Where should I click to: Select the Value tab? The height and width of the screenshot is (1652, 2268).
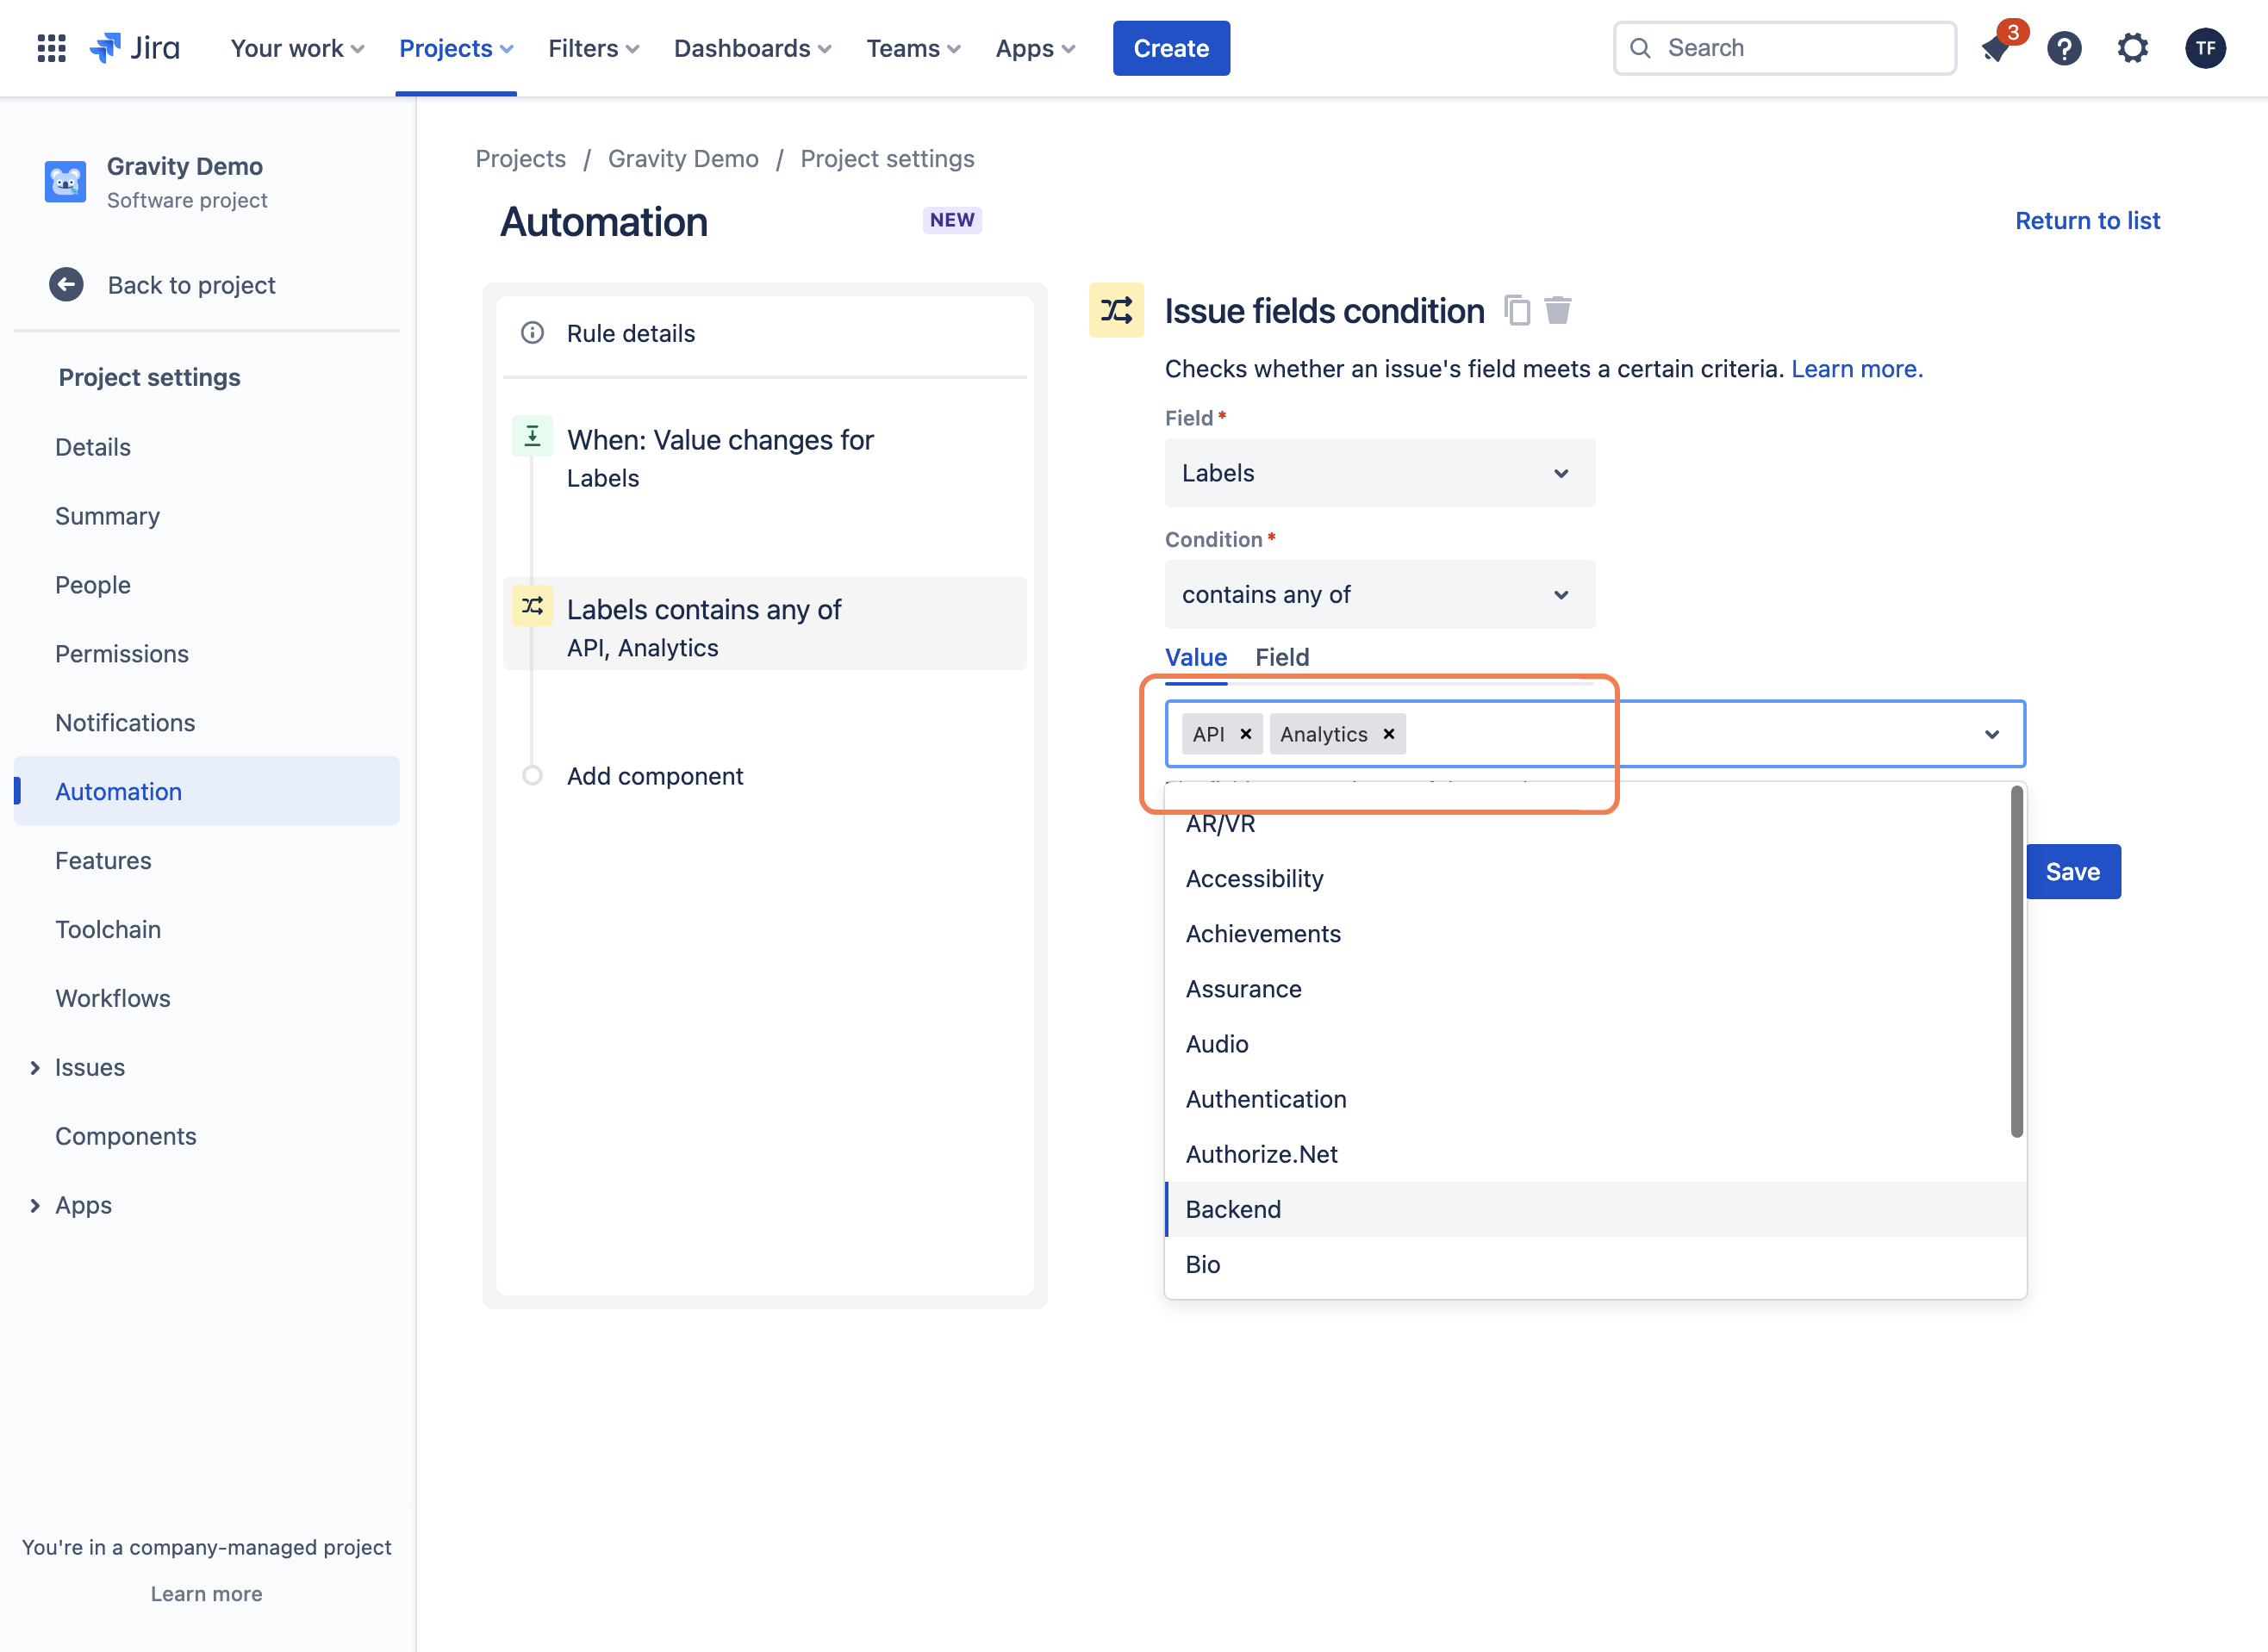[1195, 657]
